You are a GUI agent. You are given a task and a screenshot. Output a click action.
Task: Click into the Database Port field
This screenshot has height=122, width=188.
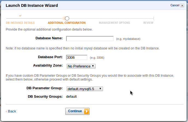(x=77, y=57)
